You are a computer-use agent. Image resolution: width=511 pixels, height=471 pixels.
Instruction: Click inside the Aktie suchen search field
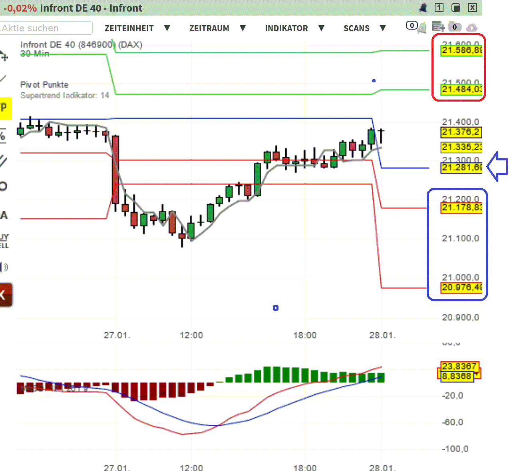click(x=46, y=28)
